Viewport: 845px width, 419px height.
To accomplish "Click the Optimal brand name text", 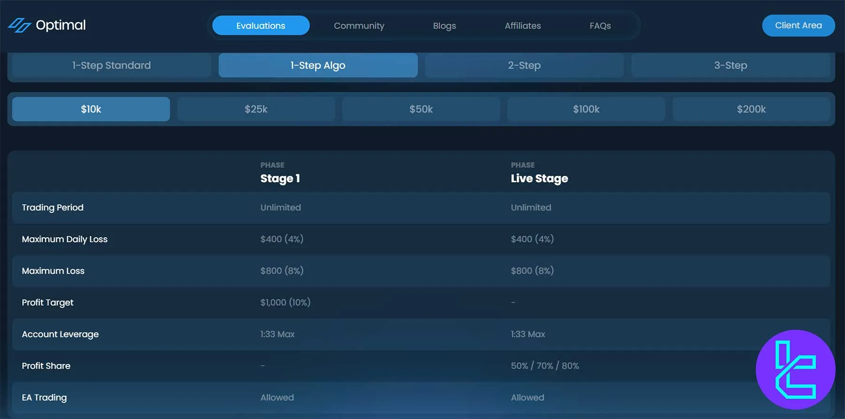I will click(61, 25).
